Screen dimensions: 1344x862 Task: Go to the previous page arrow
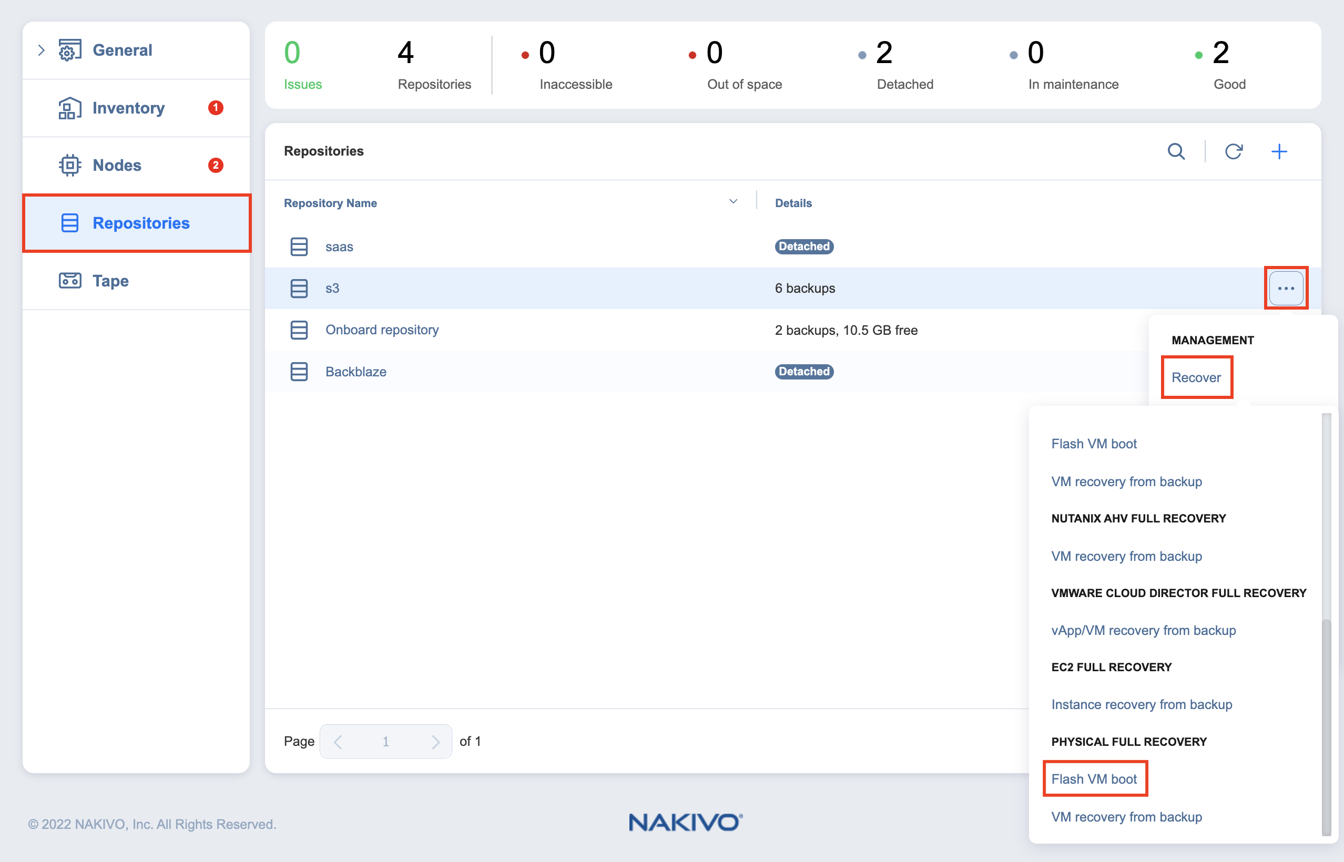[x=338, y=742]
